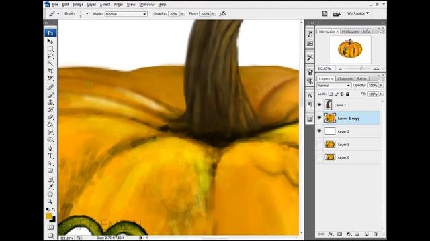Screen dimensions: 430x241
Task: Hide Layer 1 copy visibility eye
Action: click(x=319, y=118)
